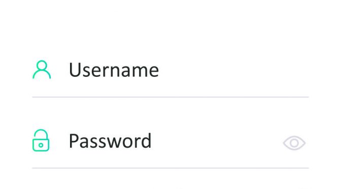Click the Username placeholder text

[114, 70]
